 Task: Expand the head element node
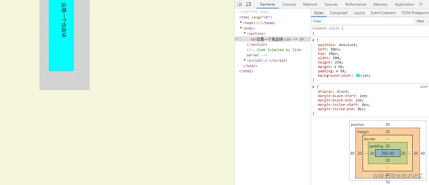click(241, 23)
